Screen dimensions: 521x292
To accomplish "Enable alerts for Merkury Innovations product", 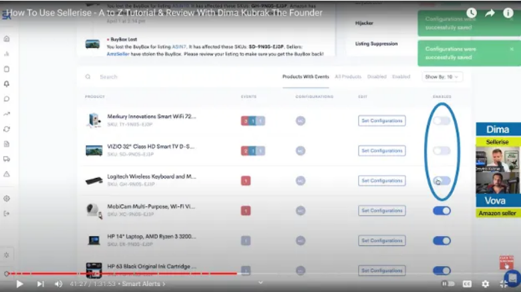I will 442,121.
